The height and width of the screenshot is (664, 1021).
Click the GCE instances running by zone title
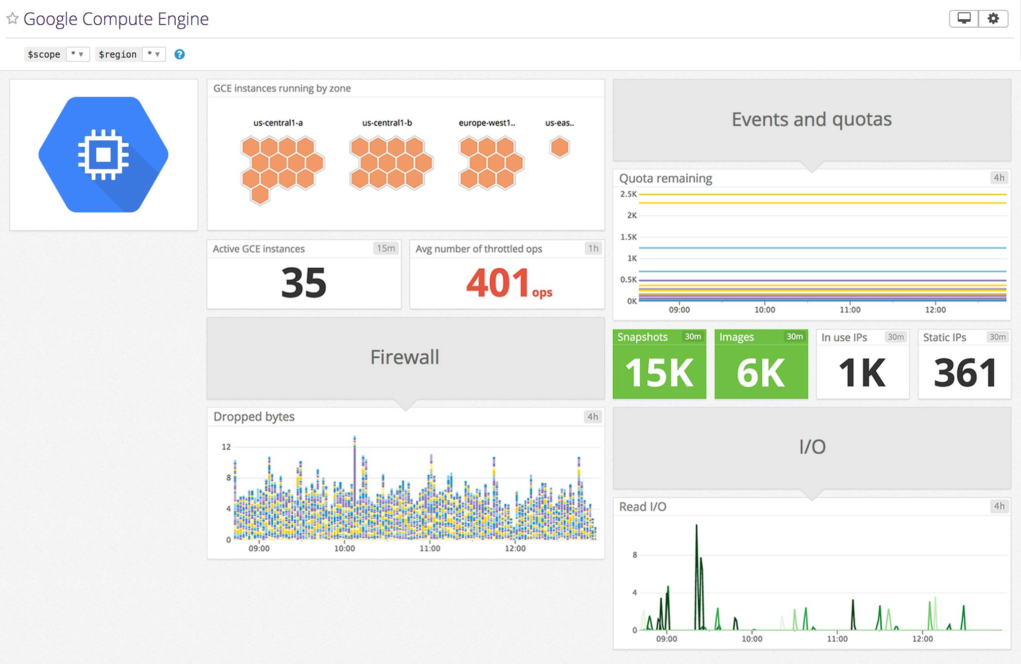pyautogui.click(x=282, y=88)
